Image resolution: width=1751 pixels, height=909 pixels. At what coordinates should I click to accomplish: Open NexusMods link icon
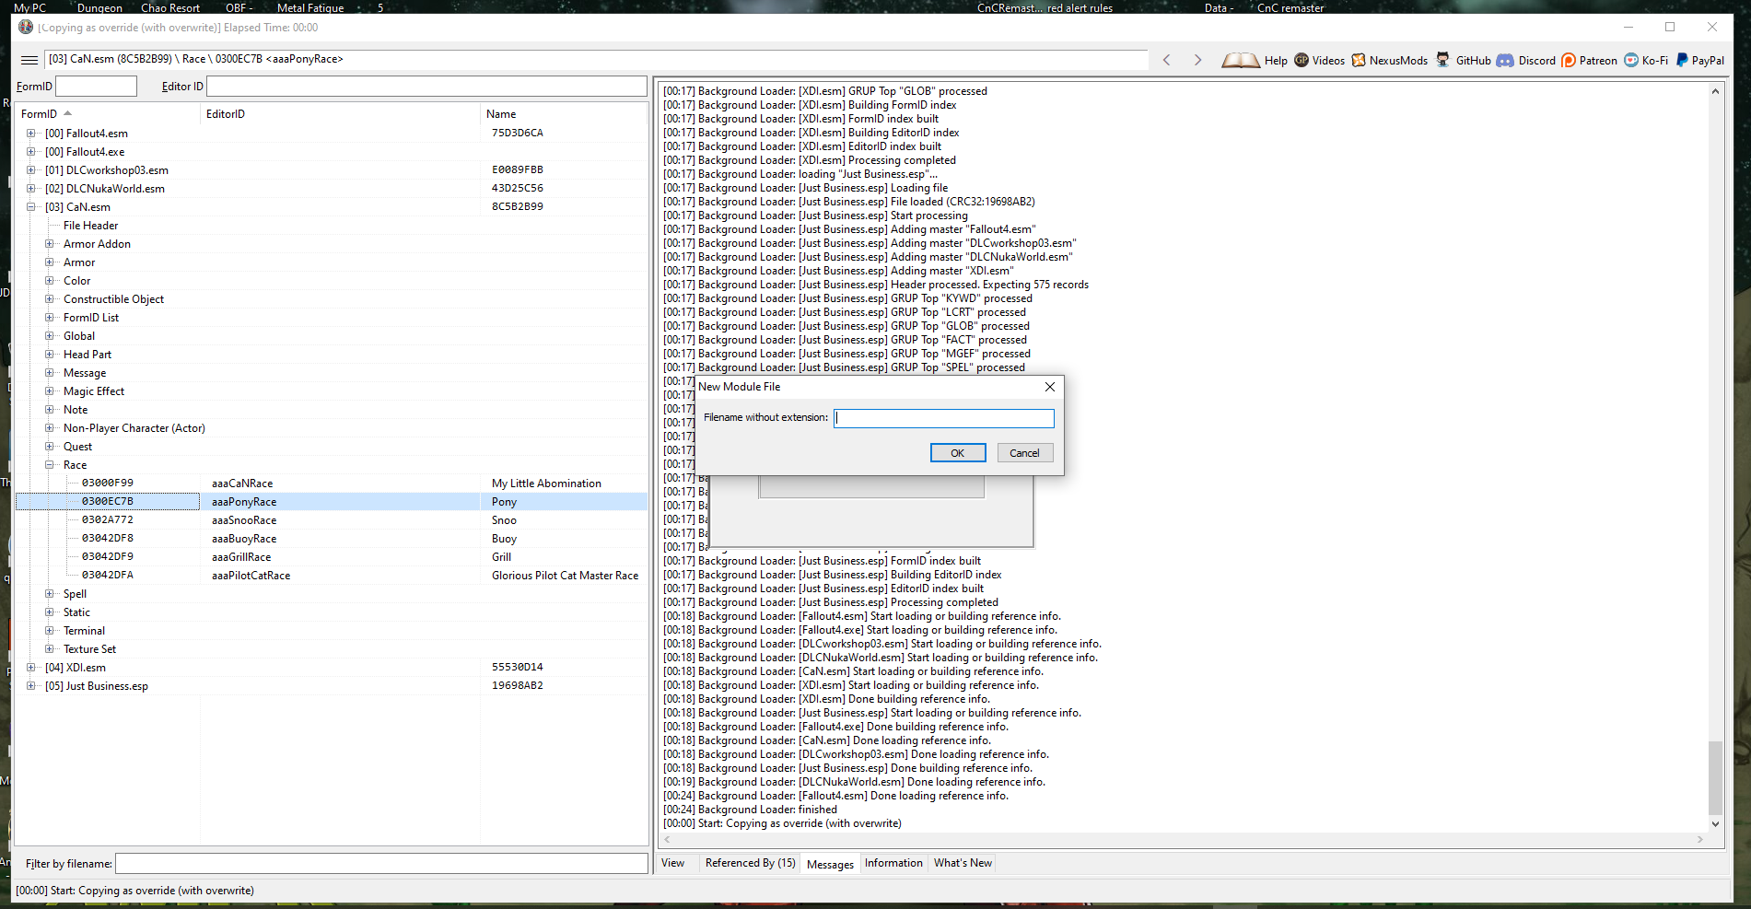click(1359, 60)
